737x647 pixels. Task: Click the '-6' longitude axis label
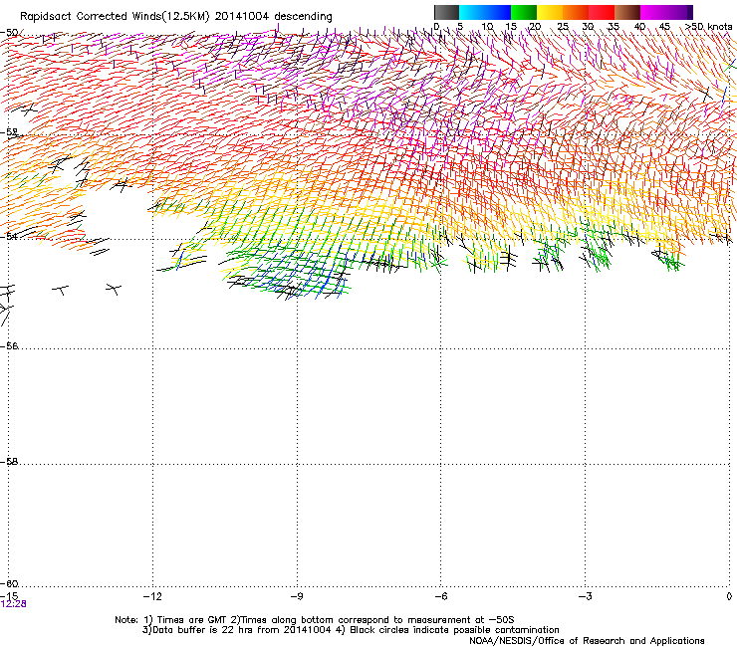pos(440,596)
